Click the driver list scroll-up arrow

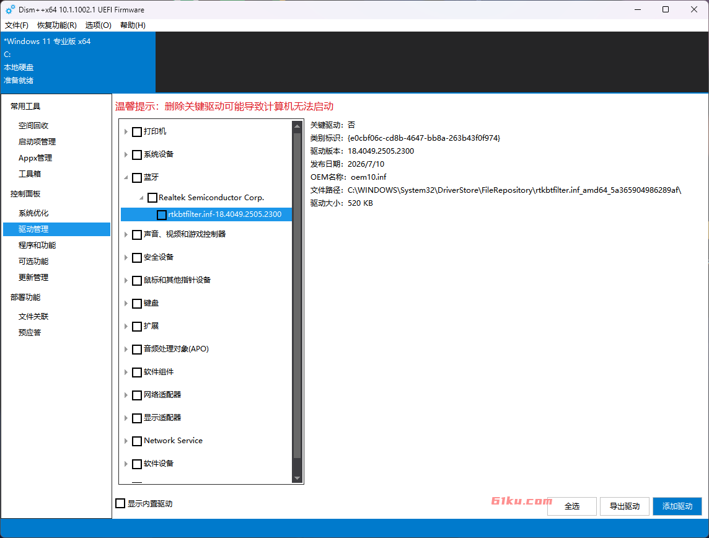click(x=297, y=126)
